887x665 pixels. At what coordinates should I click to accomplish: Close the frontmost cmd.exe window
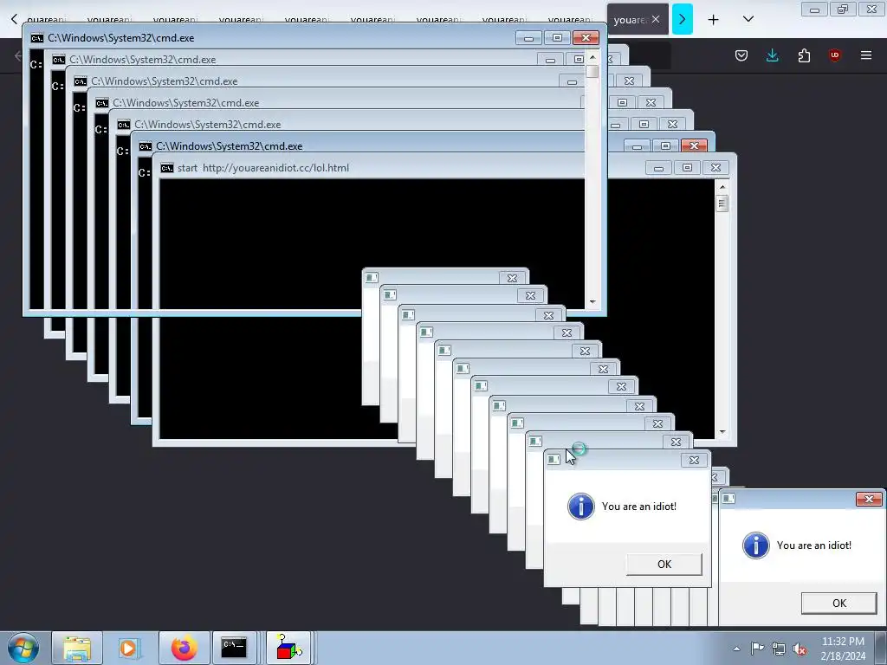pyautogui.click(x=586, y=38)
